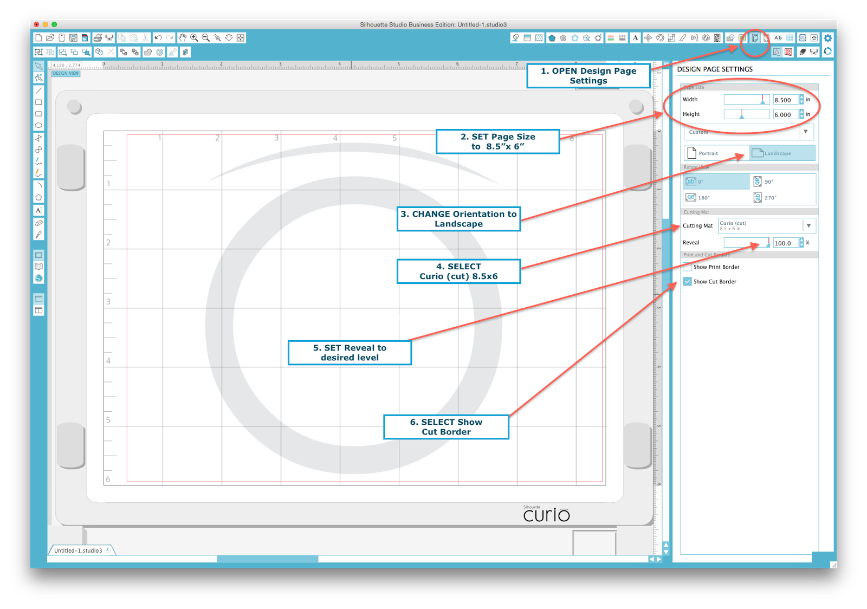Open the Text Style panel

click(x=635, y=38)
